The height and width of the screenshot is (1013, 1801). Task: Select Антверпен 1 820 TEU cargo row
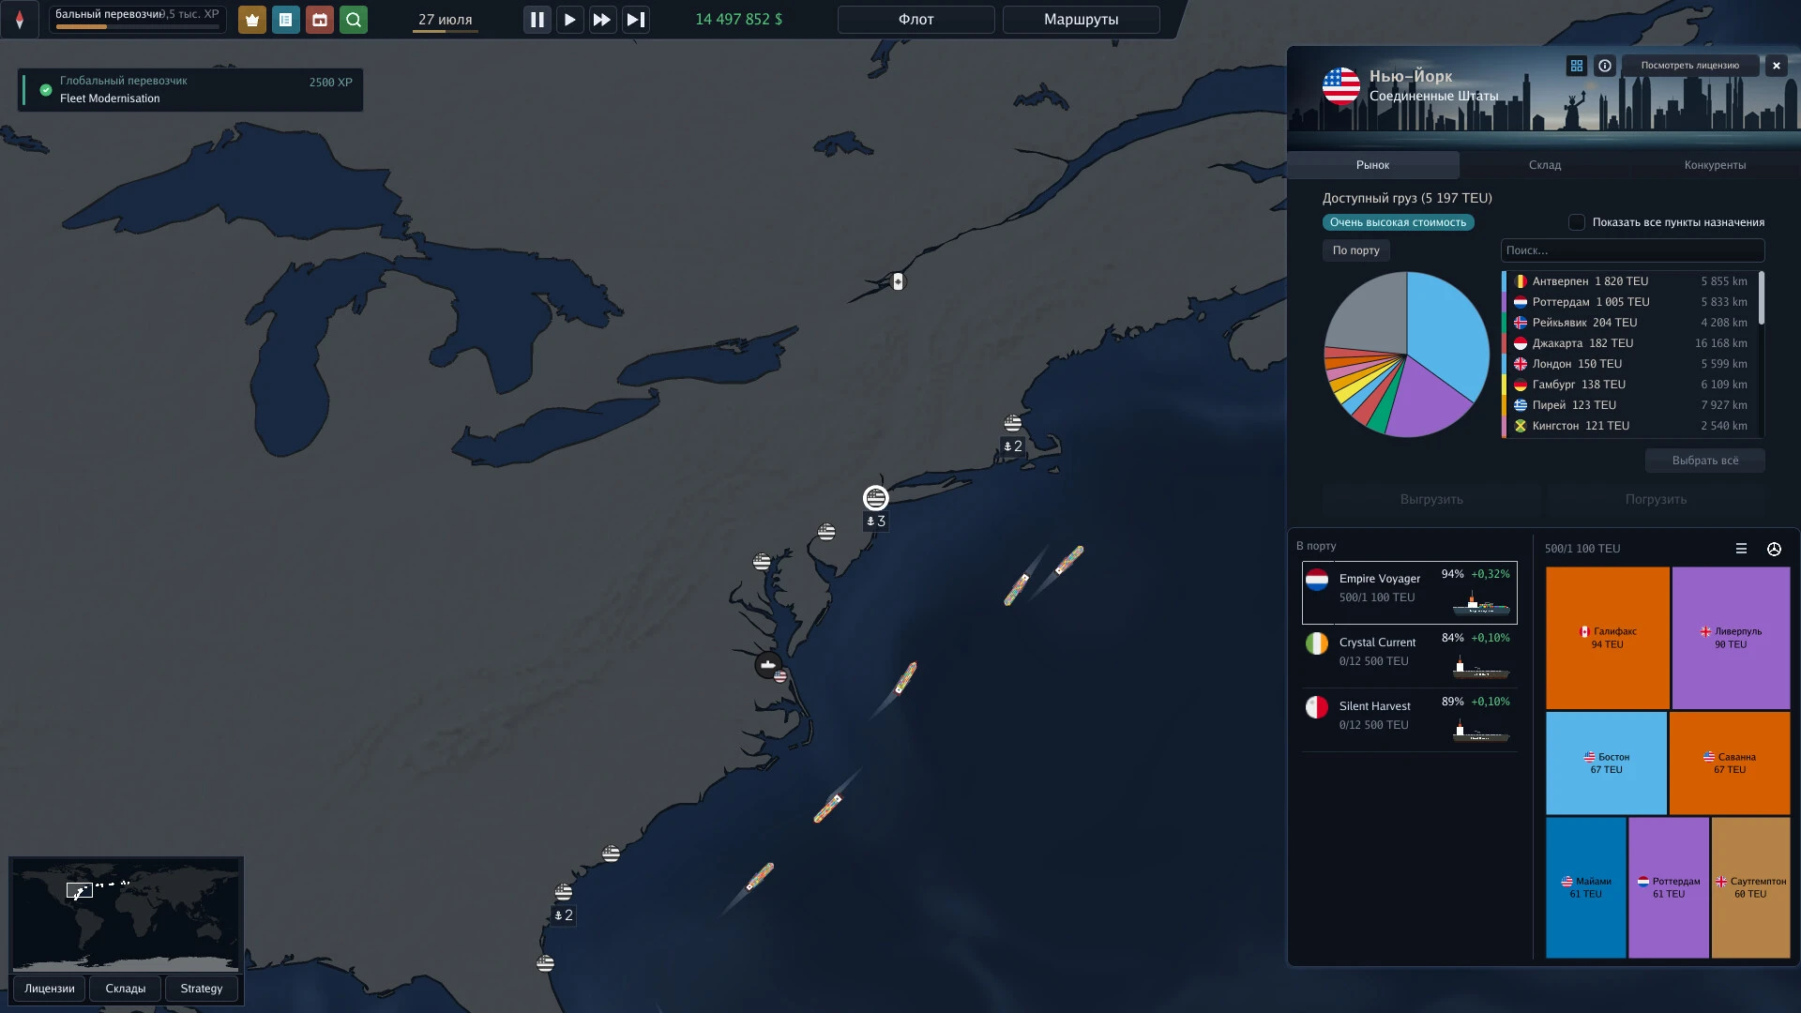click(1630, 281)
